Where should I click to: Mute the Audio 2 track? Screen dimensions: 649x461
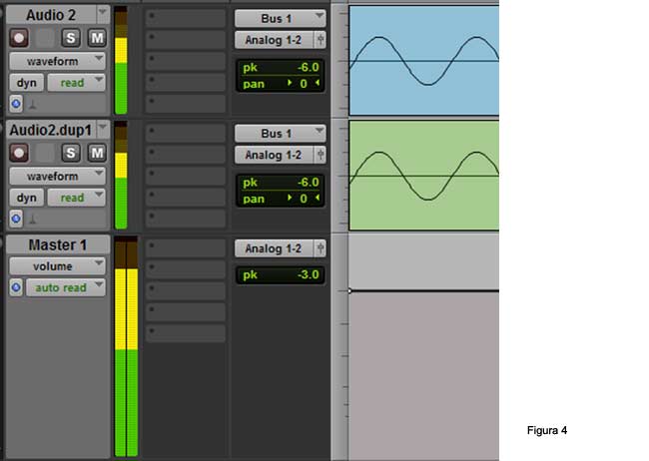point(97,38)
